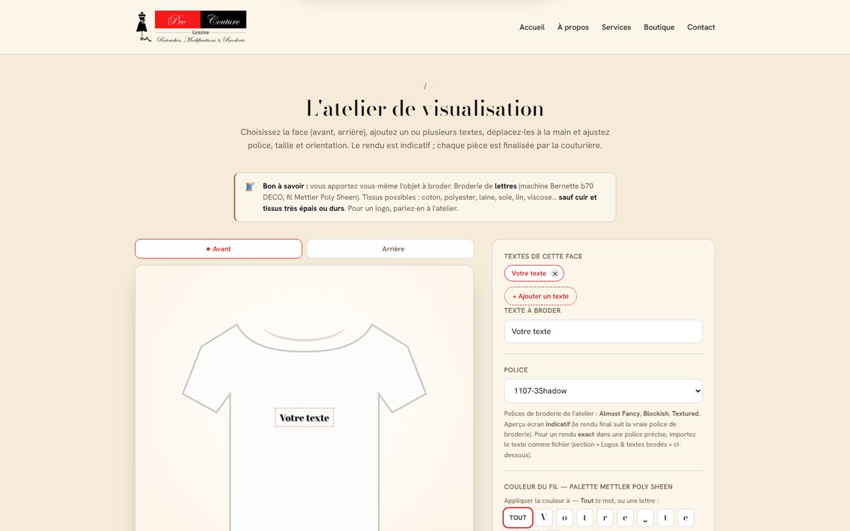The width and height of the screenshot is (850, 531).
Task: Select the space character button for coloring
Action: (x=645, y=518)
